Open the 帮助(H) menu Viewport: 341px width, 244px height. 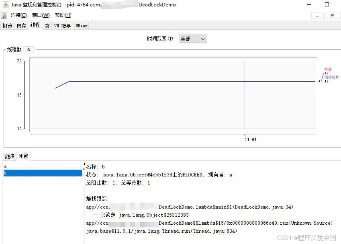pos(63,15)
